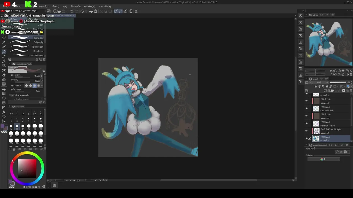The width and height of the screenshot is (353, 198).
Task: Select the Pen tool in the toolbox
Action: (4, 52)
